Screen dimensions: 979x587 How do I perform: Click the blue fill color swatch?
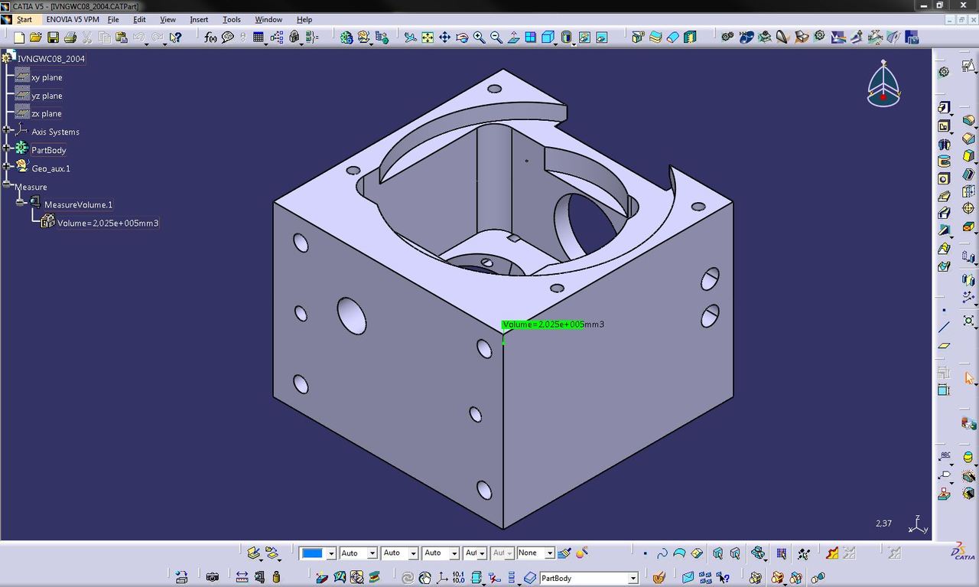(312, 553)
